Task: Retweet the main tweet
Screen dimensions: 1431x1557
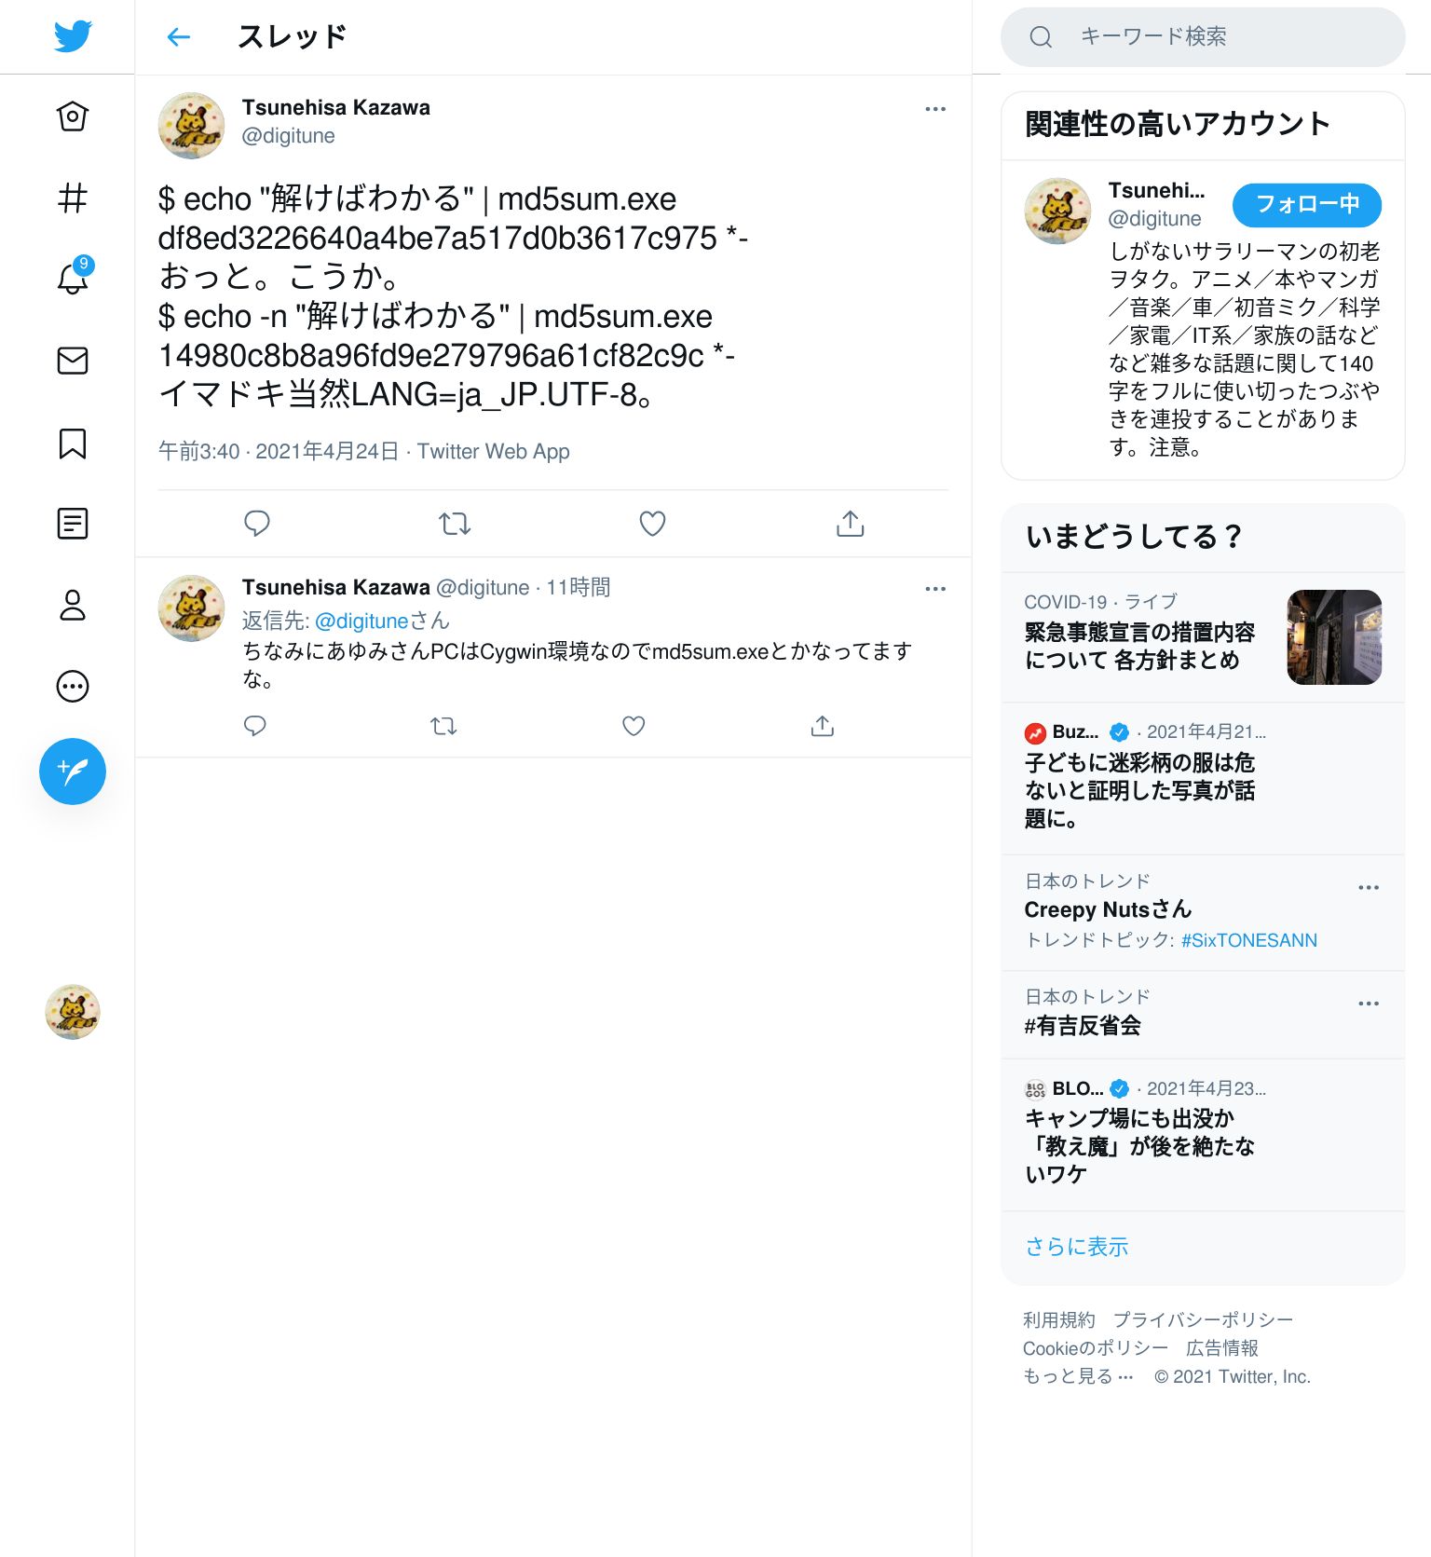Action: coord(455,524)
